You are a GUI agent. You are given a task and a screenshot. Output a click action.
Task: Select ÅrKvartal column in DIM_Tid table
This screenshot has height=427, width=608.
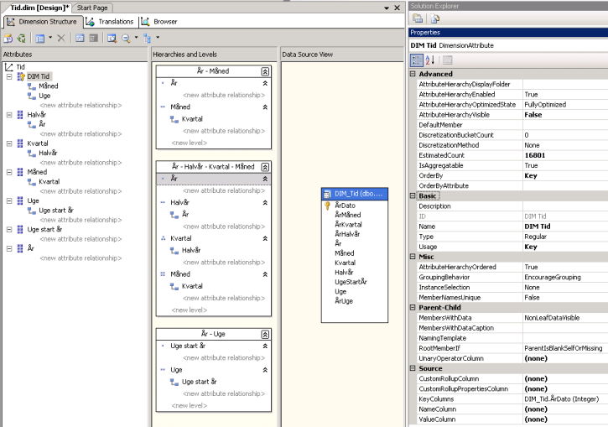pyautogui.click(x=348, y=225)
